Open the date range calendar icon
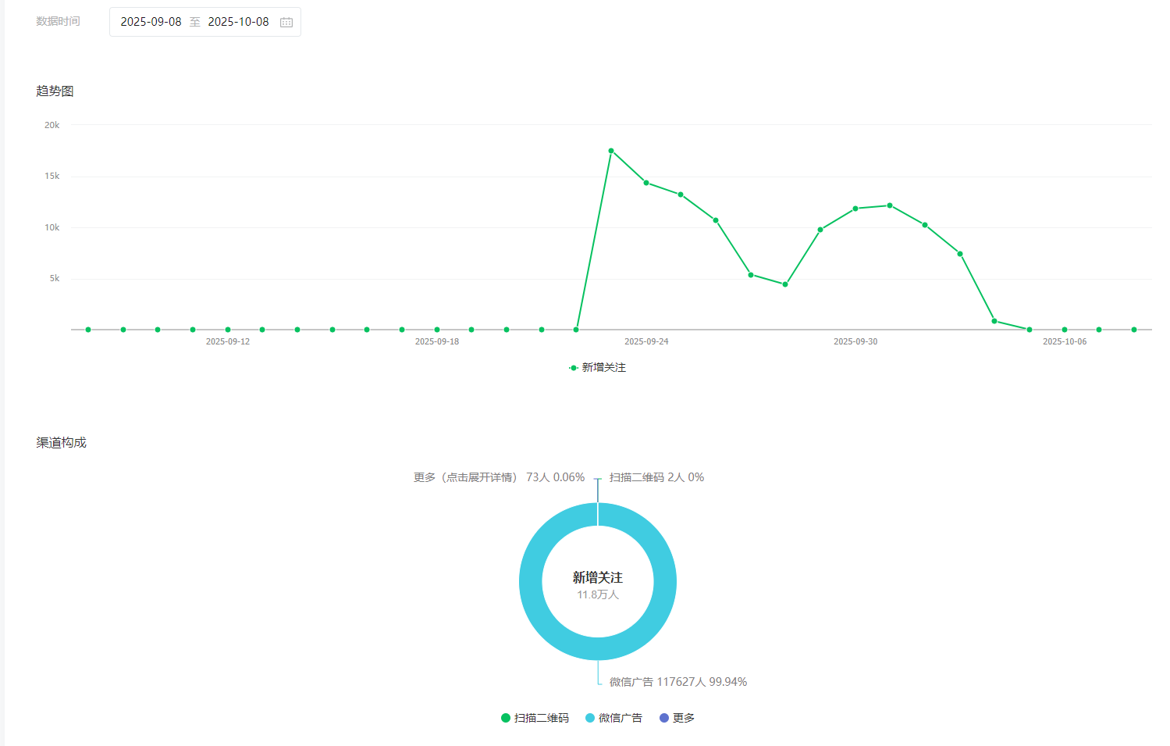 click(286, 22)
